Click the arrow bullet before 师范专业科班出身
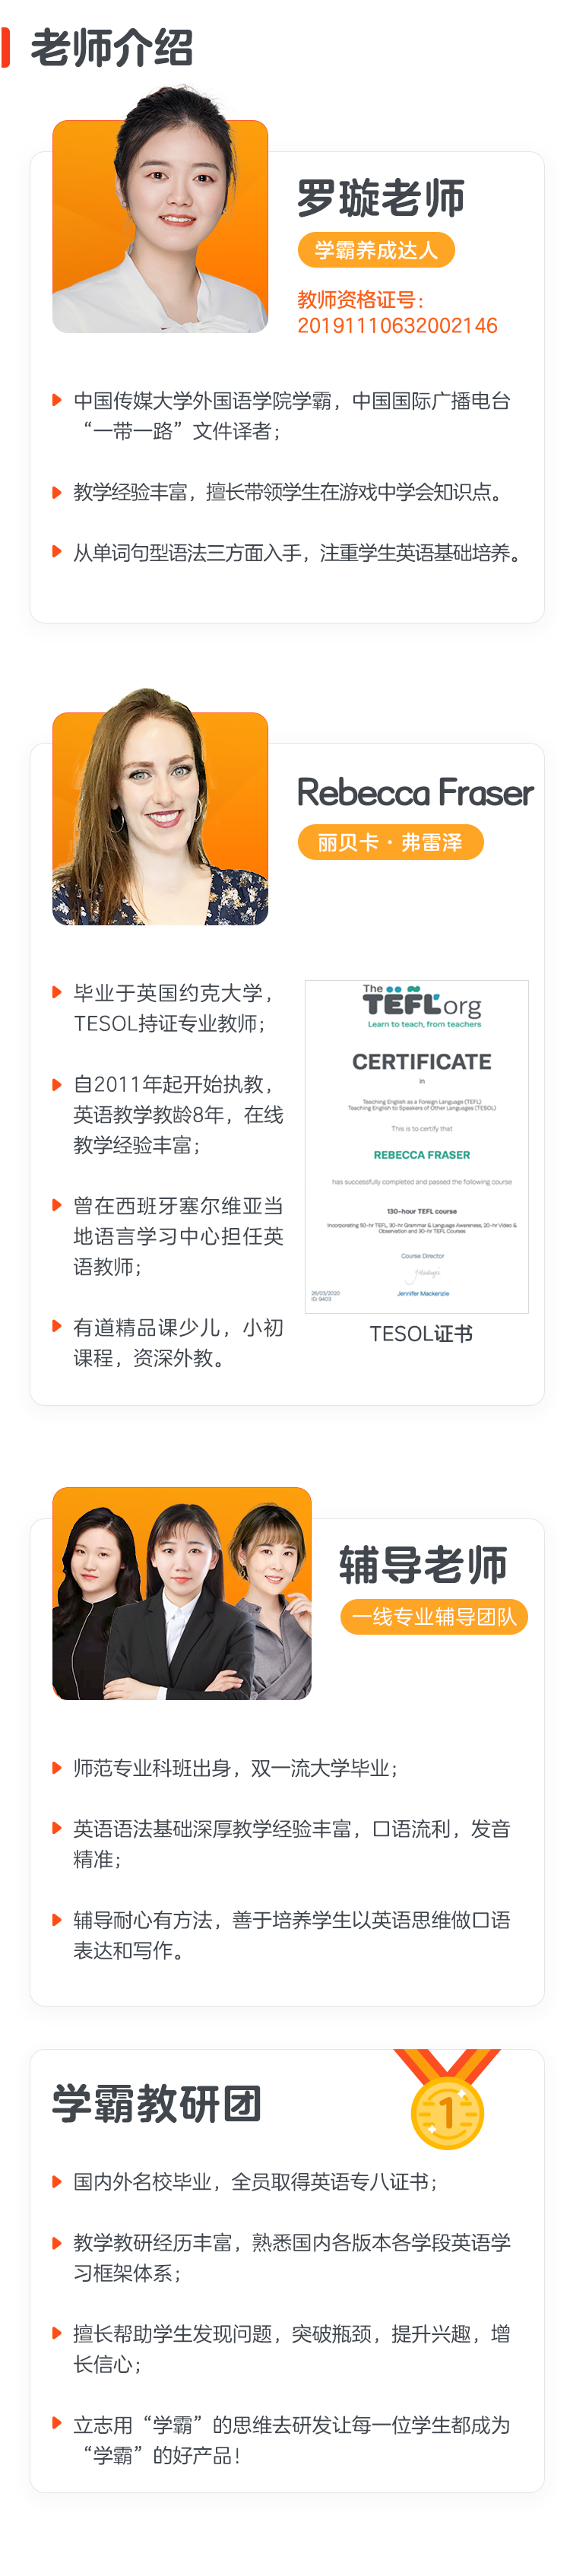The image size is (570, 2576). (57, 1768)
